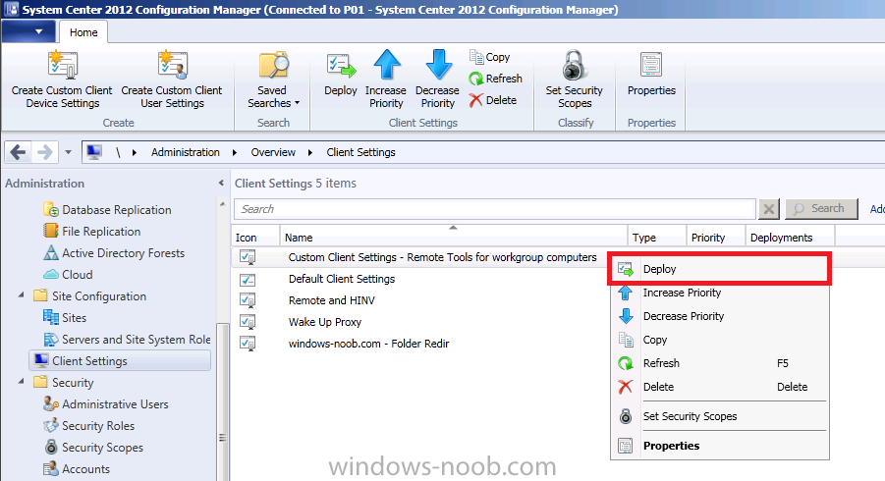
Task: Click Increase Priority ribbon arrow
Action: click(x=387, y=65)
